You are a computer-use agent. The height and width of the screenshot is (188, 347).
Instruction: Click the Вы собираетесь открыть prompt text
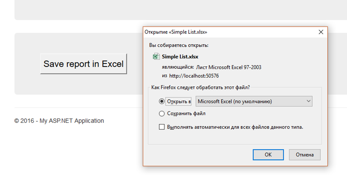(178, 45)
